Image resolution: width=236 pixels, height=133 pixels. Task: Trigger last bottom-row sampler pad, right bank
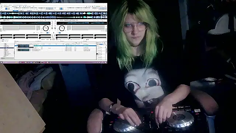pos(100,38)
